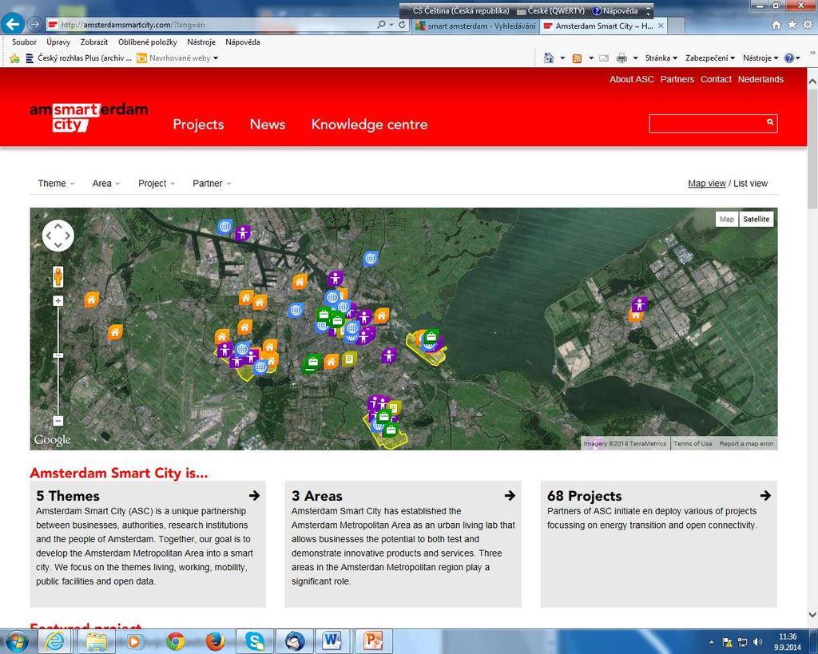Open Google Chrome from the taskbar

point(176,641)
